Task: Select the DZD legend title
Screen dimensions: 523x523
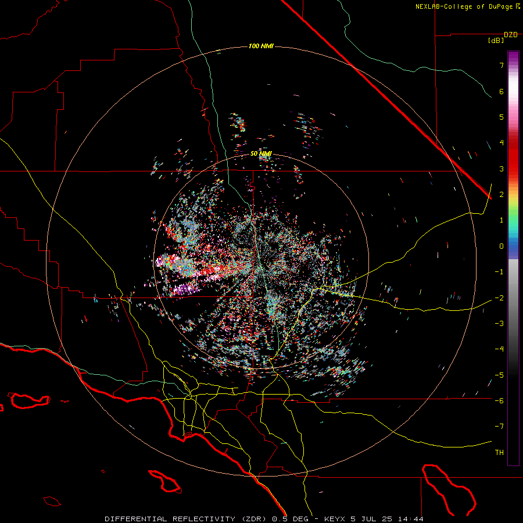Action: [x=511, y=35]
